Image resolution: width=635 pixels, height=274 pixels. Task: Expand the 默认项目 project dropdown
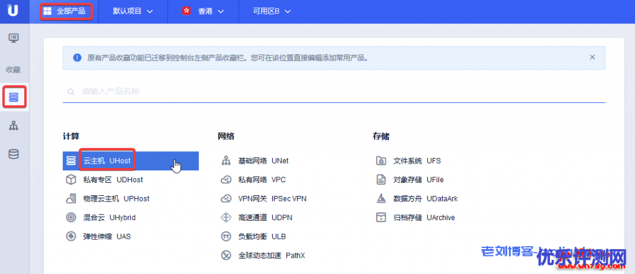coord(133,11)
